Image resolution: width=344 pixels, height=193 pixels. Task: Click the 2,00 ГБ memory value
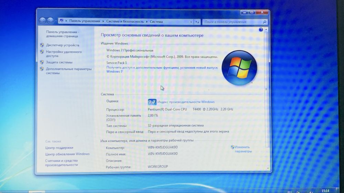(153, 116)
